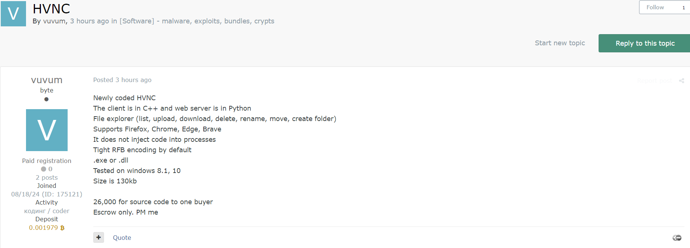Click the follower count next to Follow

pos(684,7)
